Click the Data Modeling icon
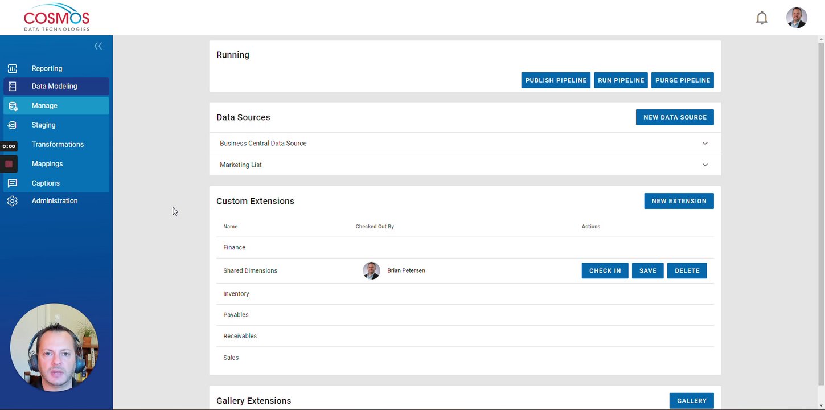This screenshot has height=410, width=825. [x=13, y=87]
